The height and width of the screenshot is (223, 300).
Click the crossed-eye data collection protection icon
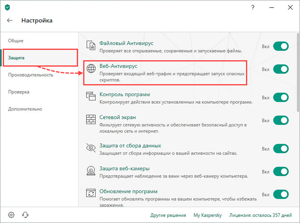(91, 148)
